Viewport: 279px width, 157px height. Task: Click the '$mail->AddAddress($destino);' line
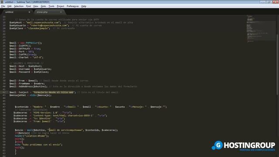[73, 86]
